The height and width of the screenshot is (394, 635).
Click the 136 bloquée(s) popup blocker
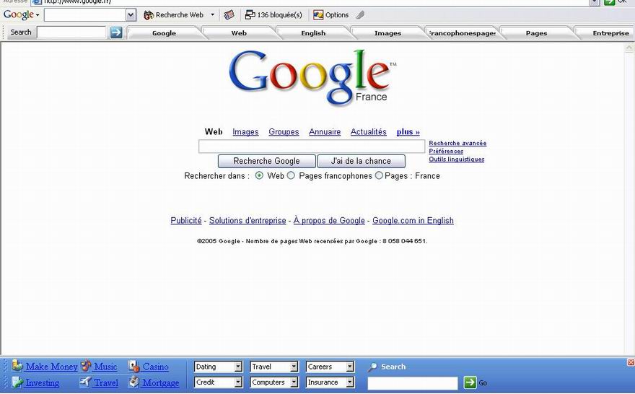pos(273,15)
